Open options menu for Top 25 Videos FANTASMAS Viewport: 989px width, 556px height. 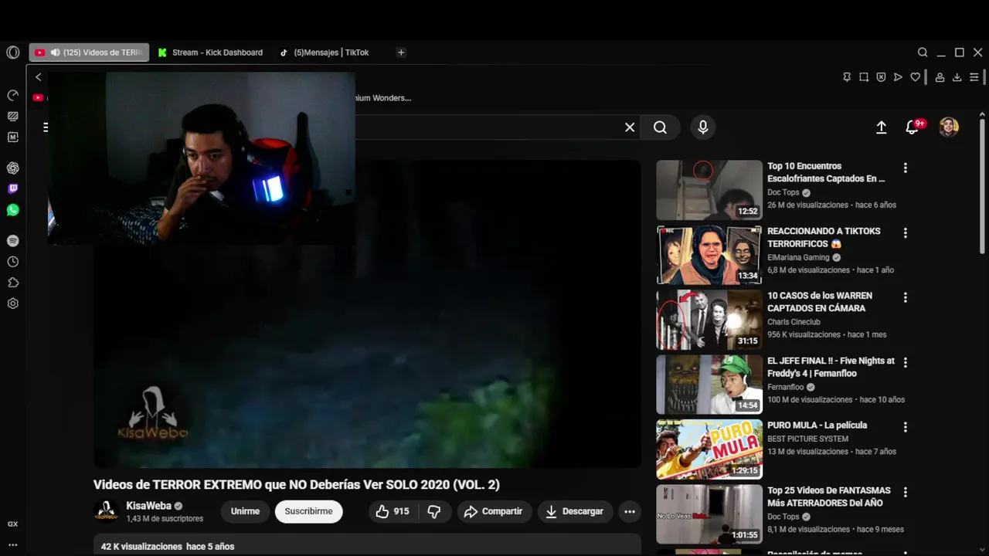[x=905, y=492]
